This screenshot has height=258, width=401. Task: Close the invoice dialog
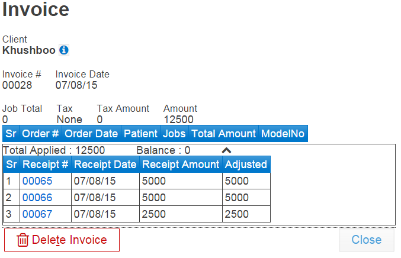pos(367,240)
